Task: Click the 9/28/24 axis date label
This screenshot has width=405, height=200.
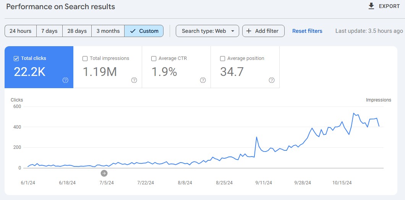Action: point(303,183)
